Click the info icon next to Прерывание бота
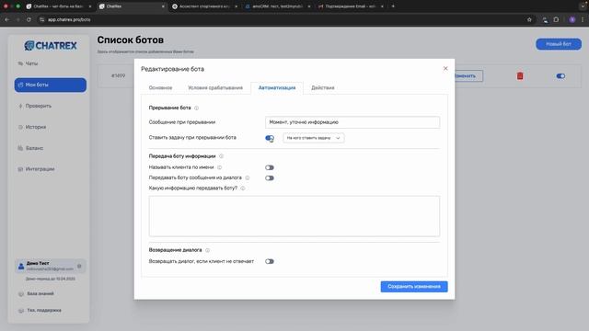 pos(196,108)
